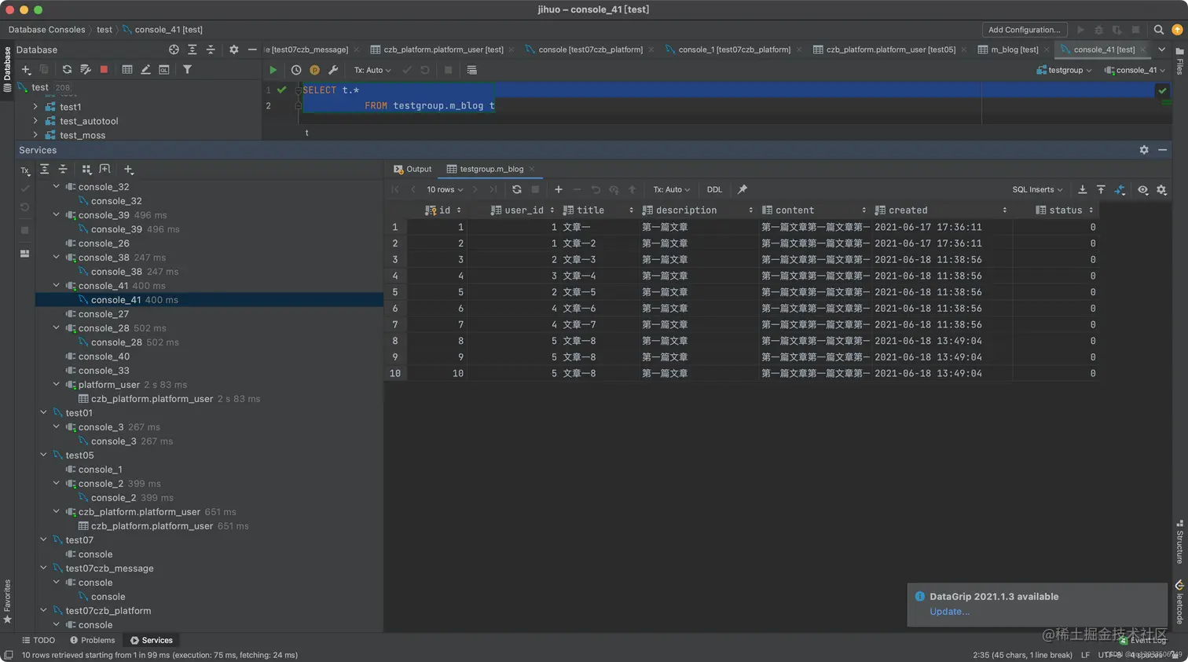This screenshot has height=662, width=1188.
Task: Toggle Group By option in Services toolbar
Action: pyautogui.click(x=86, y=170)
